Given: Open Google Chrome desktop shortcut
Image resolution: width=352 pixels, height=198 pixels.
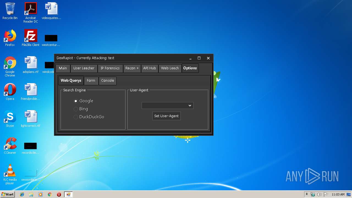Looking at the screenshot, I should [x=10, y=67].
